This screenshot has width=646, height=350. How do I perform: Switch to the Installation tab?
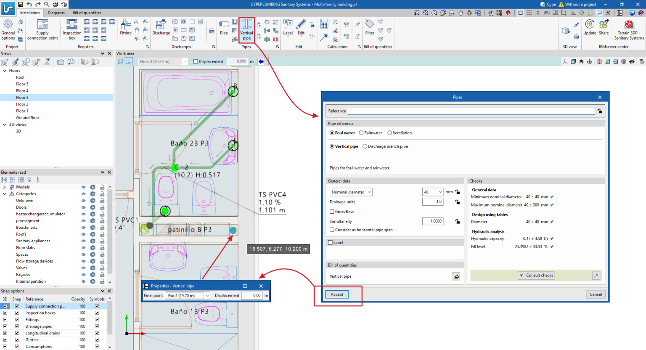tap(30, 13)
